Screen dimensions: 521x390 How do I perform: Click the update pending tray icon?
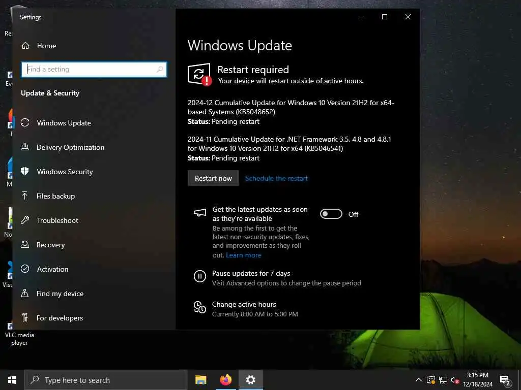pyautogui.click(x=430, y=380)
